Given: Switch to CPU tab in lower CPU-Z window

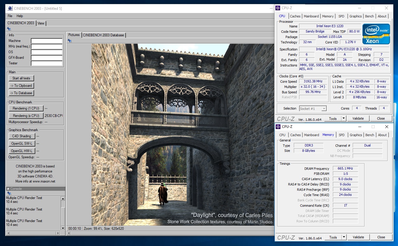Looking at the screenshot, I should (283, 135).
